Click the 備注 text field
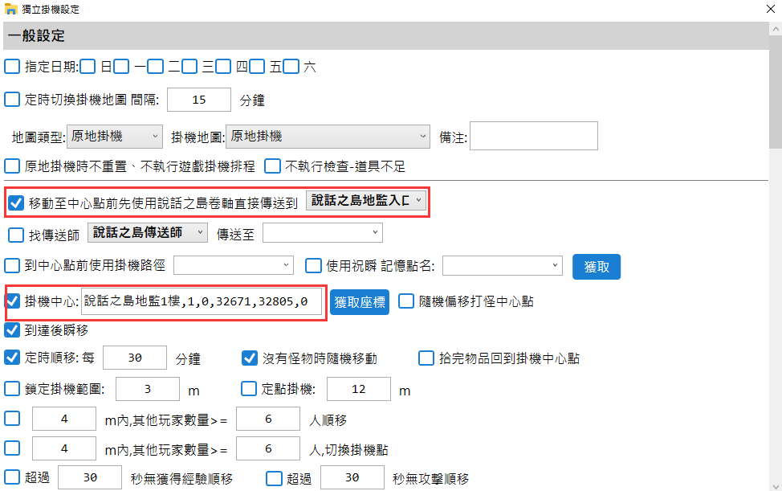782x491 pixels. pos(533,137)
